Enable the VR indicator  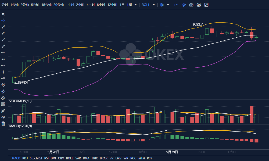point(112,158)
